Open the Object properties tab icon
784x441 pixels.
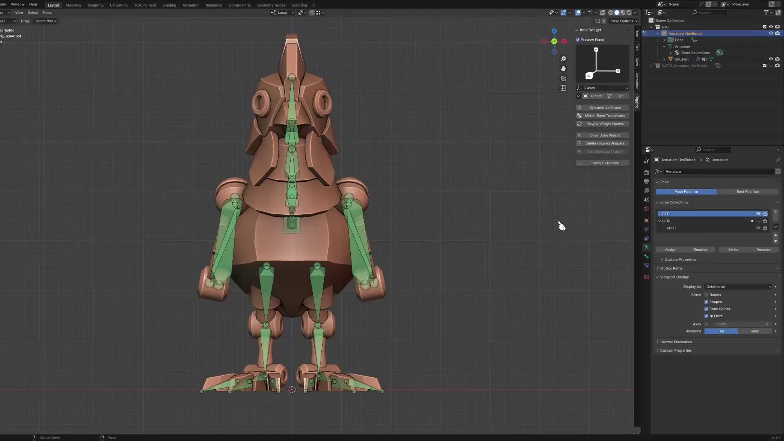(x=646, y=220)
